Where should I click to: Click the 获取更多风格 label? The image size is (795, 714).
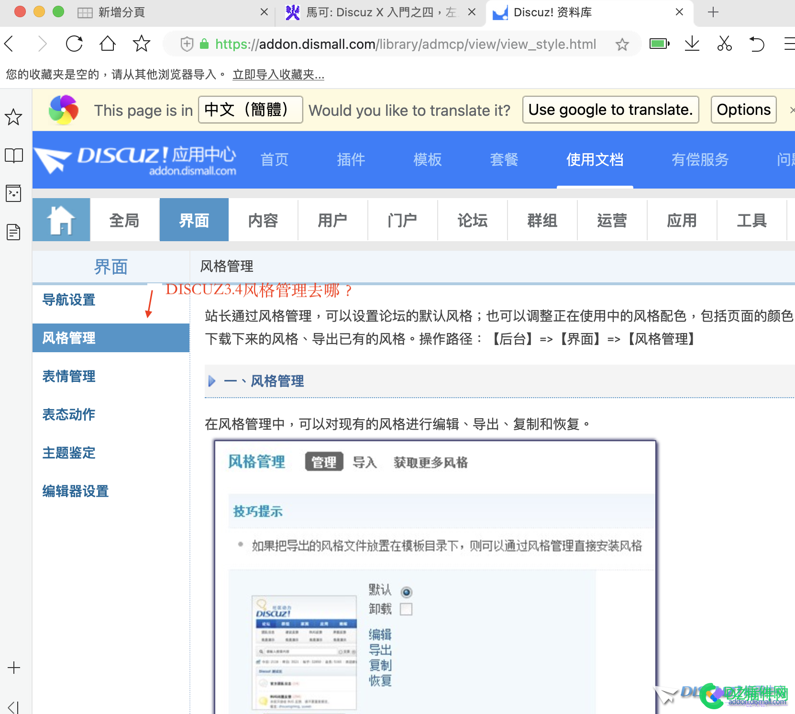(431, 462)
